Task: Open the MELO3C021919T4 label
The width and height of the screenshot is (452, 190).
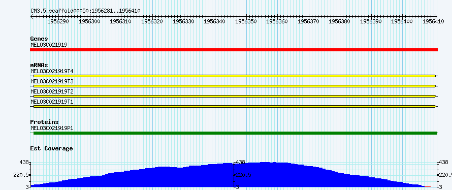Action: [x=52, y=71]
